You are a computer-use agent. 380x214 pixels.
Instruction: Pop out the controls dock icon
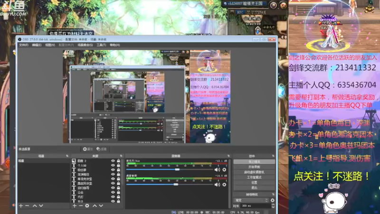(x=273, y=156)
